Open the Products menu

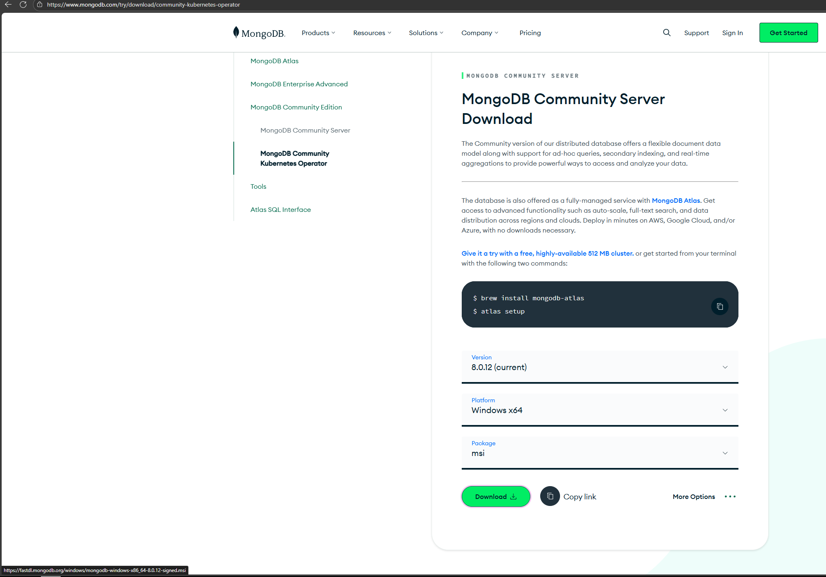(318, 33)
